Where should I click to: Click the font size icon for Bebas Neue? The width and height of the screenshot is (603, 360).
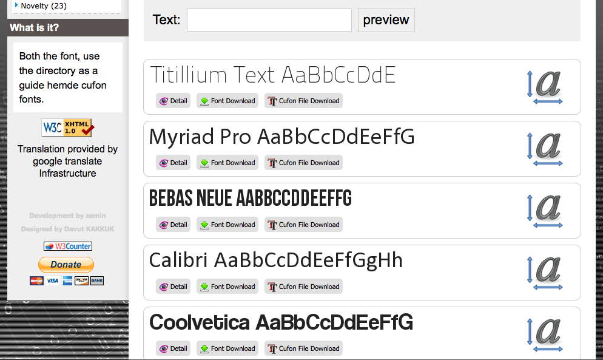coord(545,211)
